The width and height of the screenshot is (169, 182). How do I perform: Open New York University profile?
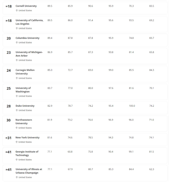point(27,138)
